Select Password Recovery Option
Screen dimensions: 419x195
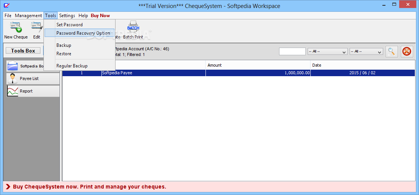click(x=80, y=33)
